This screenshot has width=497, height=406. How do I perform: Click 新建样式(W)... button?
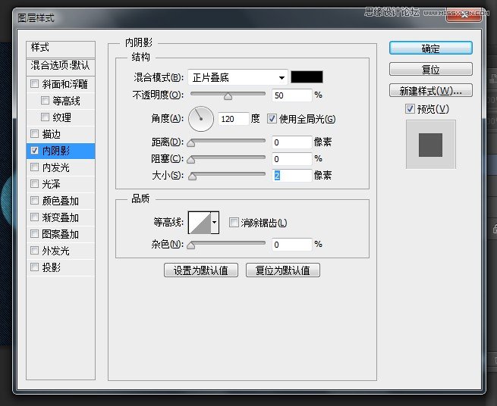click(x=431, y=90)
